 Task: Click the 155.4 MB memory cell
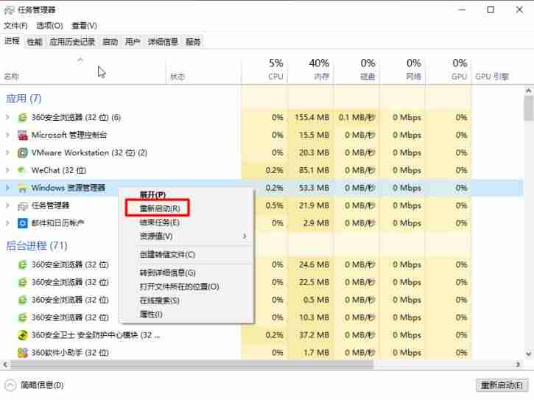click(x=312, y=118)
